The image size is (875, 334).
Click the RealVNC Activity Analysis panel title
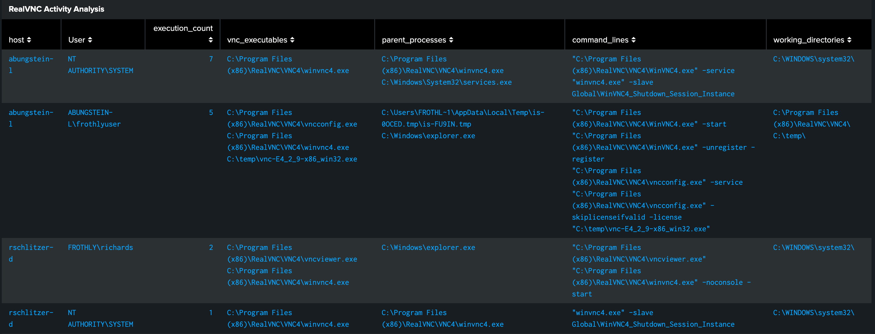pos(56,9)
